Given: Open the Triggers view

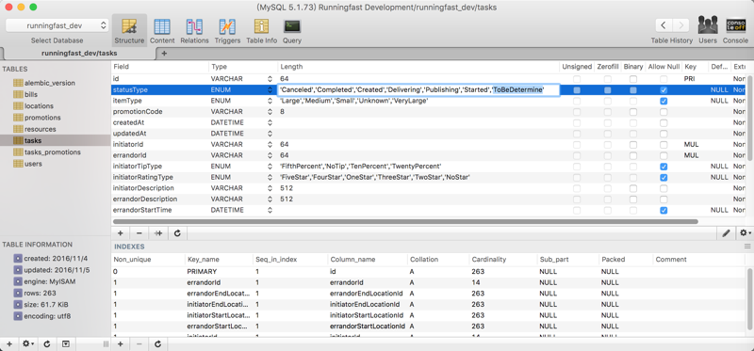Looking at the screenshot, I should click(x=227, y=31).
